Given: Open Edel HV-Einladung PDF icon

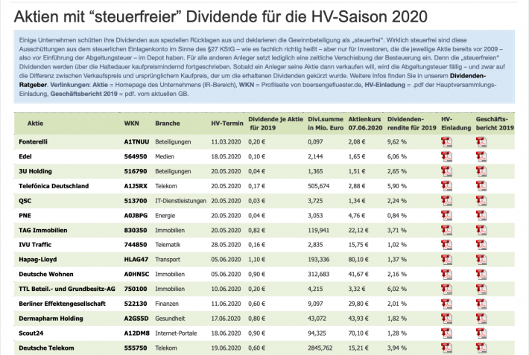Looking at the screenshot, I should point(446,156).
